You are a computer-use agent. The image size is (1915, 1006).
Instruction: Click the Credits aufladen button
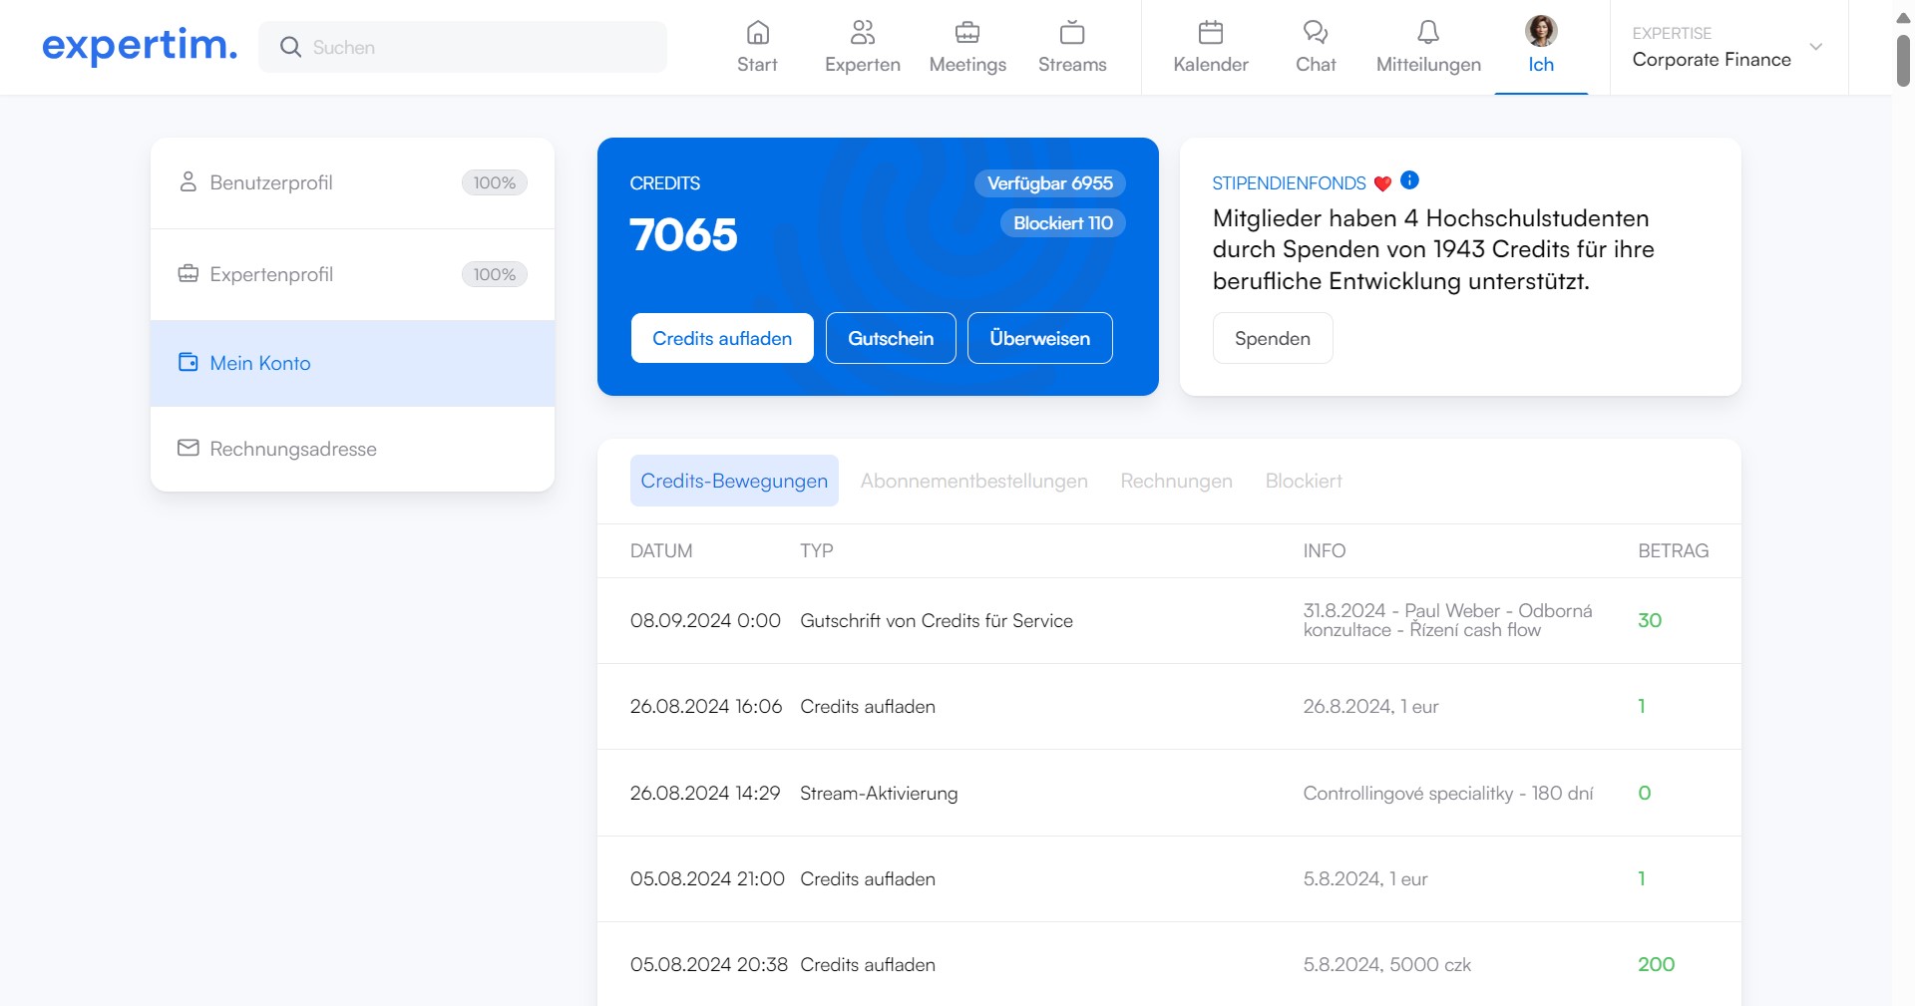722,338
